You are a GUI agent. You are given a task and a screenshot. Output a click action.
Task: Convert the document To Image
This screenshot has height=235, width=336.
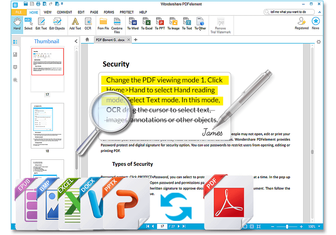[x=173, y=24]
